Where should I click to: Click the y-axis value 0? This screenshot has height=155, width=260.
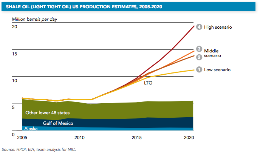click(x=13, y=135)
